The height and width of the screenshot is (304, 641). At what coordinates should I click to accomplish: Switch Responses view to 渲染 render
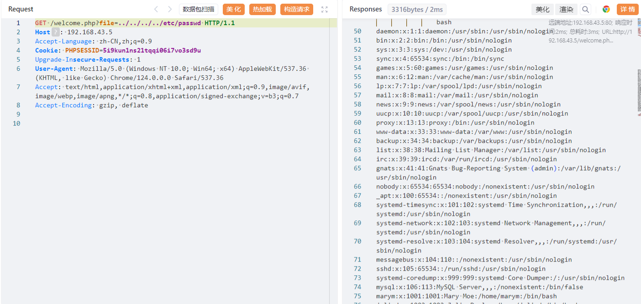pyautogui.click(x=567, y=9)
